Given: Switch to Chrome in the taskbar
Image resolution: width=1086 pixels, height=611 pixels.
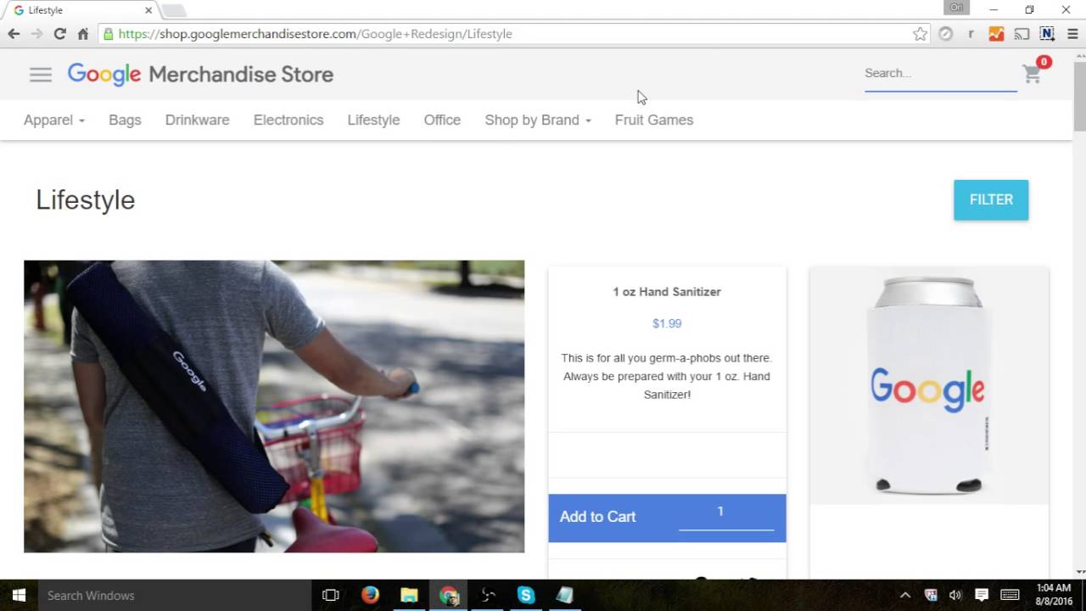Looking at the screenshot, I should pyautogui.click(x=448, y=595).
